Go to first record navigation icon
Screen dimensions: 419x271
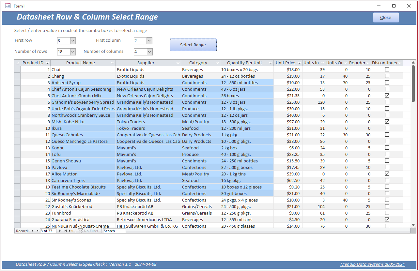(32, 231)
